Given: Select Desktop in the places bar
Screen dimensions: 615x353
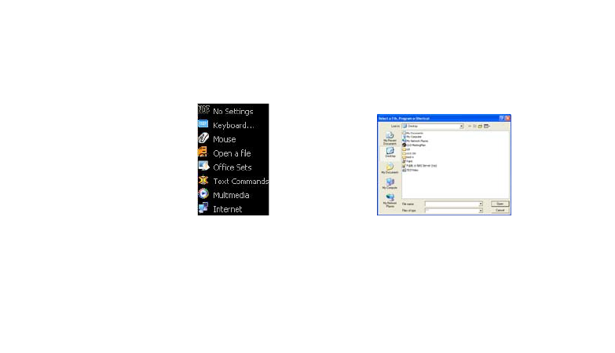Looking at the screenshot, I should click(390, 153).
